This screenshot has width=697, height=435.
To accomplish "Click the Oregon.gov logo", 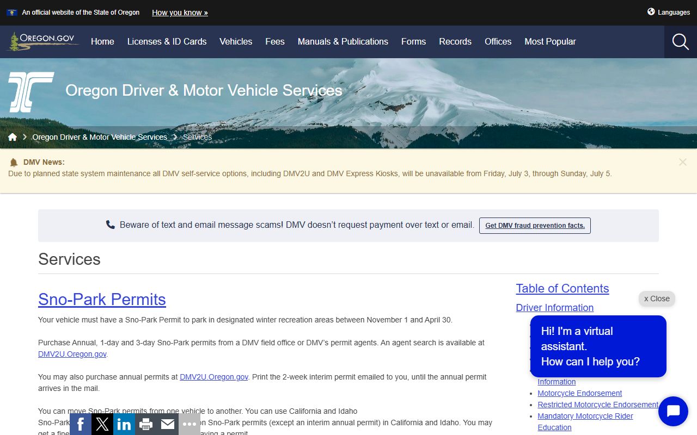I will pyautogui.click(x=43, y=41).
